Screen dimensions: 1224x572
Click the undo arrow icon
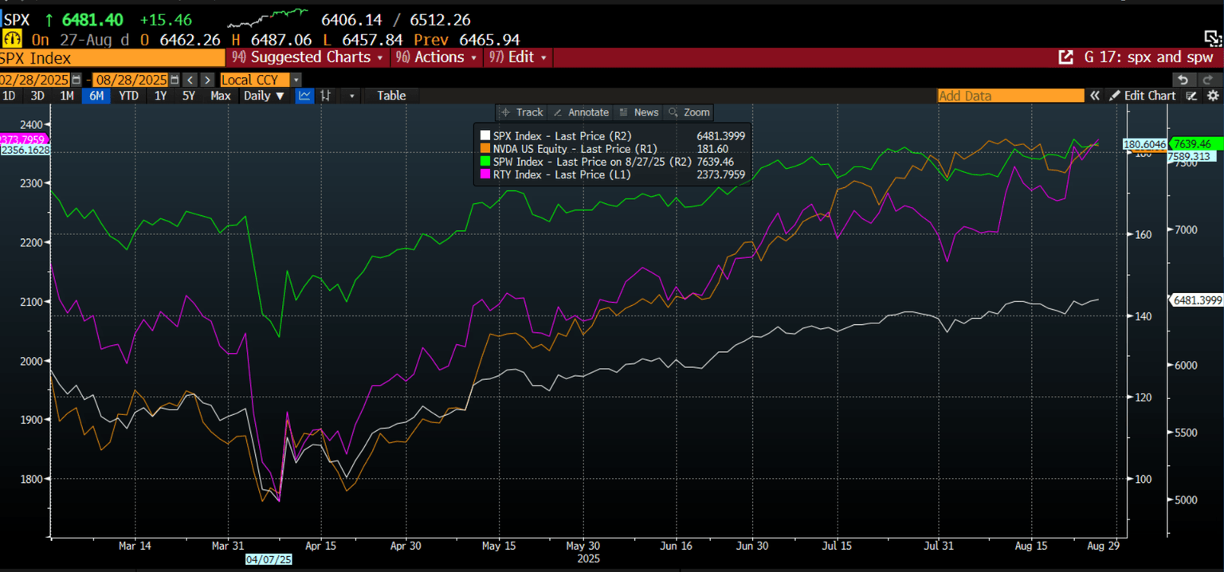tap(1183, 80)
